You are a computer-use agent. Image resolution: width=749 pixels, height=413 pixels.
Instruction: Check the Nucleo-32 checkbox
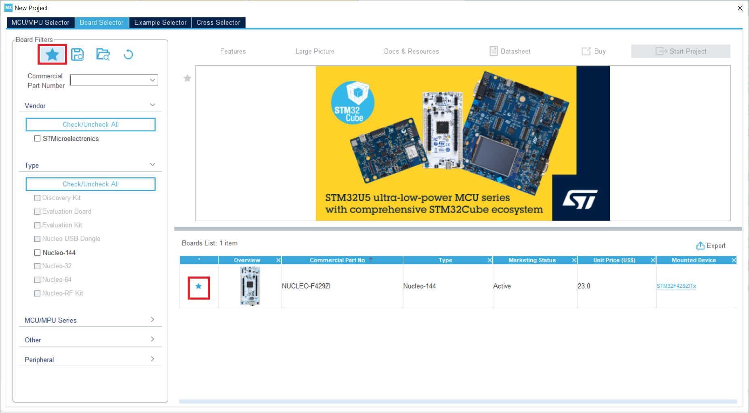tap(37, 266)
